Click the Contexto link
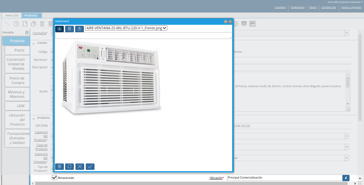364x185 pixels. (x=280, y=7)
